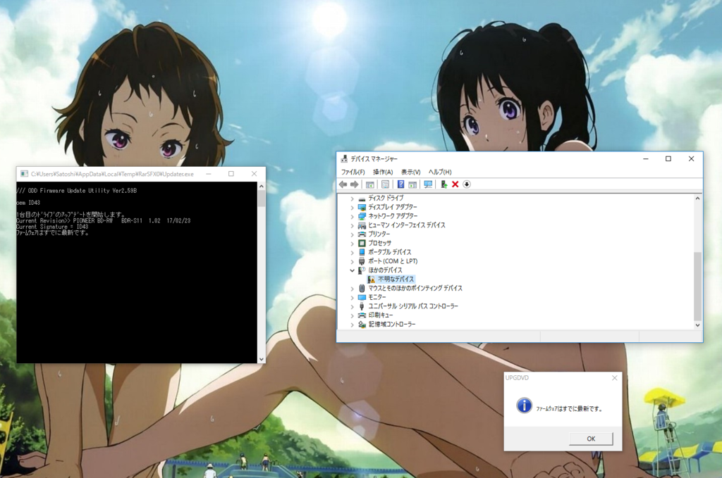This screenshot has width=722, height=478.
Task: Click the 印刷キュー printer icon
Action: (362, 315)
